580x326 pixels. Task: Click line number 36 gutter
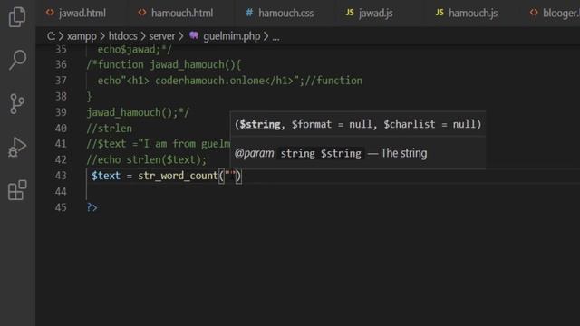tap(61, 64)
